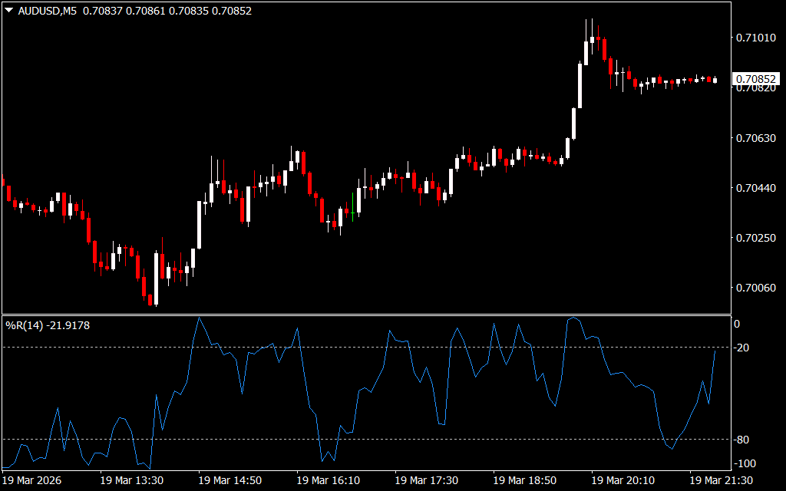Click the 19 Mar 20:10 time label
Screen dimensions: 786x491
click(x=623, y=480)
